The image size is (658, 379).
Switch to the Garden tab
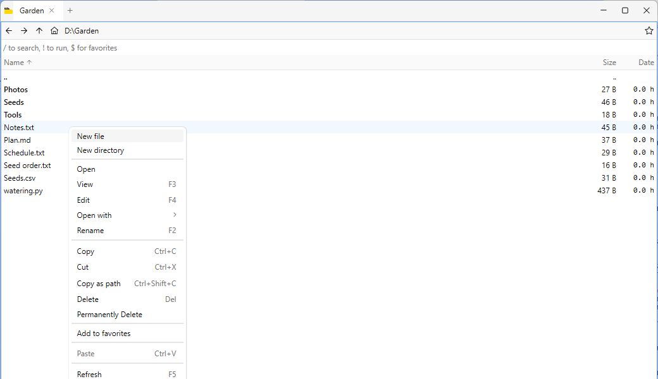point(32,11)
